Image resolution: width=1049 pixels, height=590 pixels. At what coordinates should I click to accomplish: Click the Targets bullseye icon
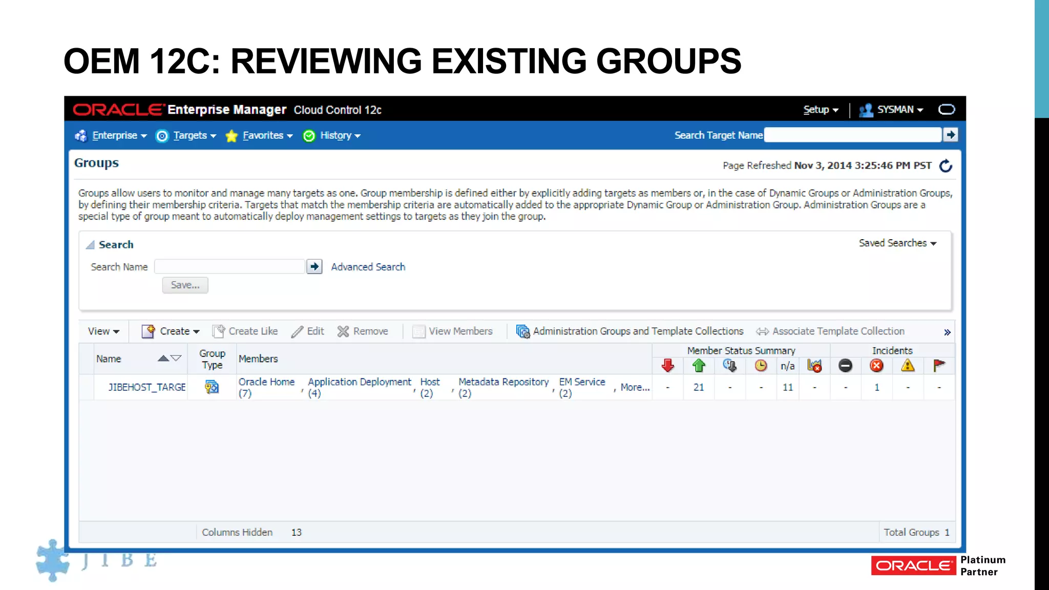click(x=162, y=136)
